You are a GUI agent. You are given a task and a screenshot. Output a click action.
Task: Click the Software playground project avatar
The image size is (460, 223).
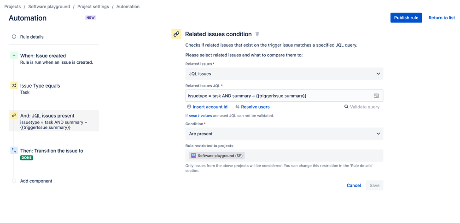(194, 156)
